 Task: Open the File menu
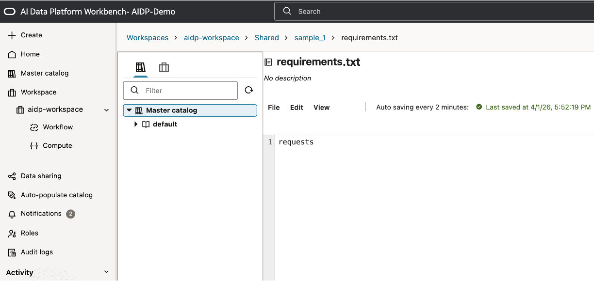(x=274, y=108)
